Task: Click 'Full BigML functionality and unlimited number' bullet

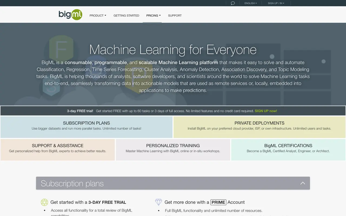Action: (x=214, y=211)
